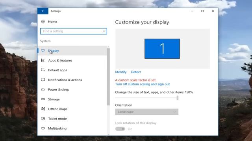Click the text size scaling slider handle

[178, 98]
